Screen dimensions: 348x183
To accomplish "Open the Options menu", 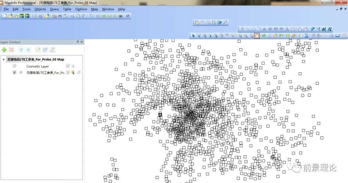I will [81, 9].
